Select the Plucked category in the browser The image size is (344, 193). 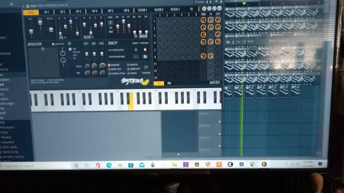tap(6, 137)
